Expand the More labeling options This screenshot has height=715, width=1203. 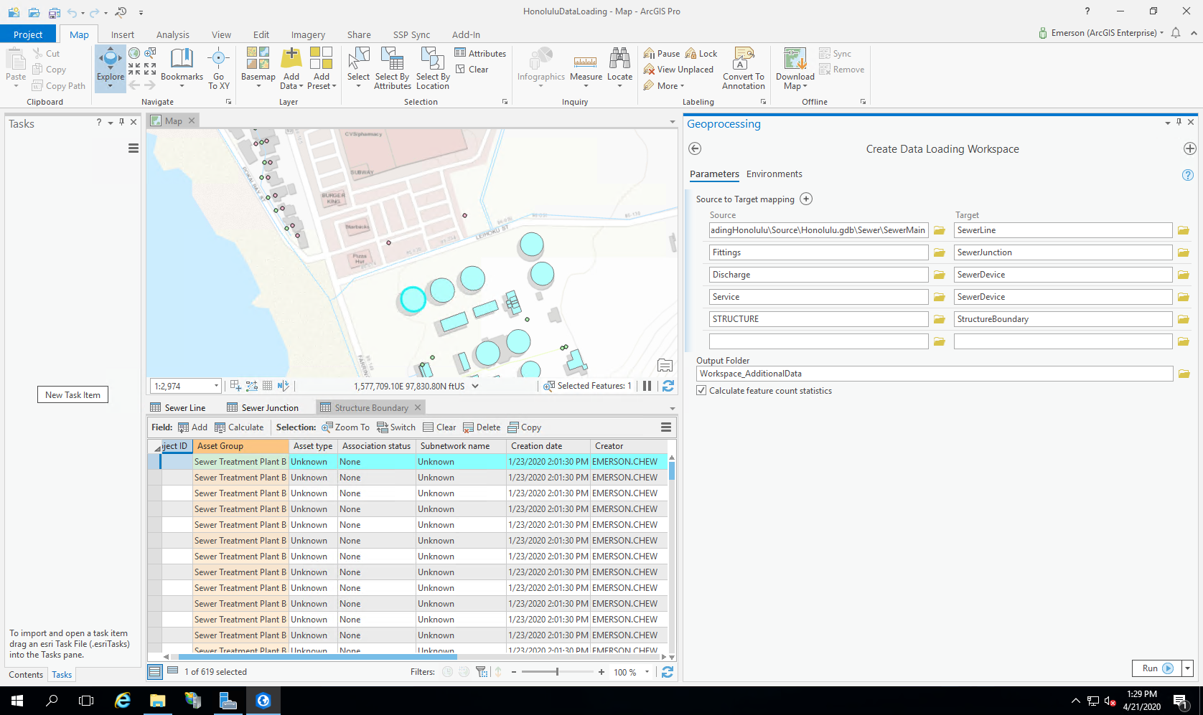click(x=664, y=85)
